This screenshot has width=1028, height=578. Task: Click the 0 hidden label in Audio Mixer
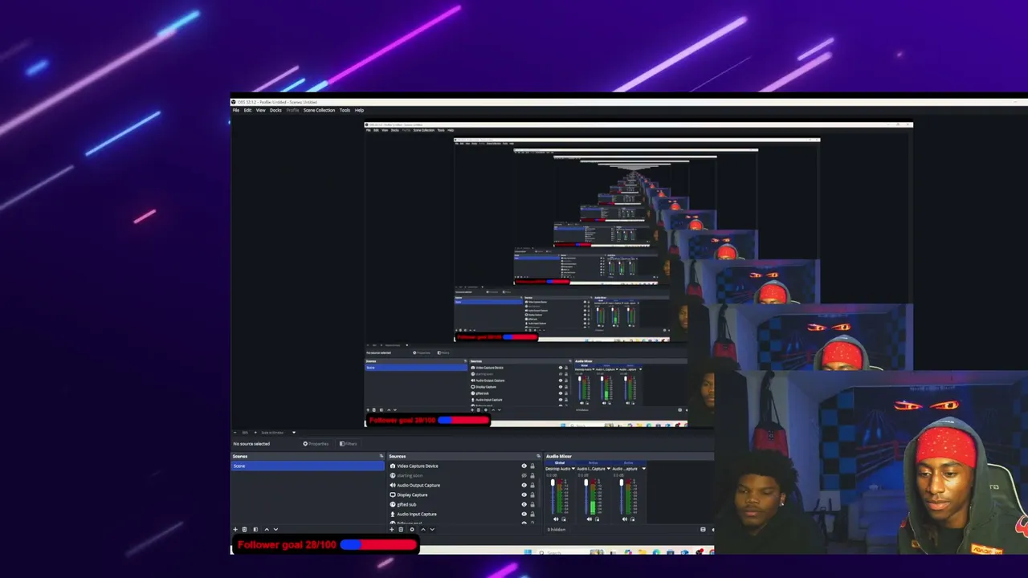(557, 530)
